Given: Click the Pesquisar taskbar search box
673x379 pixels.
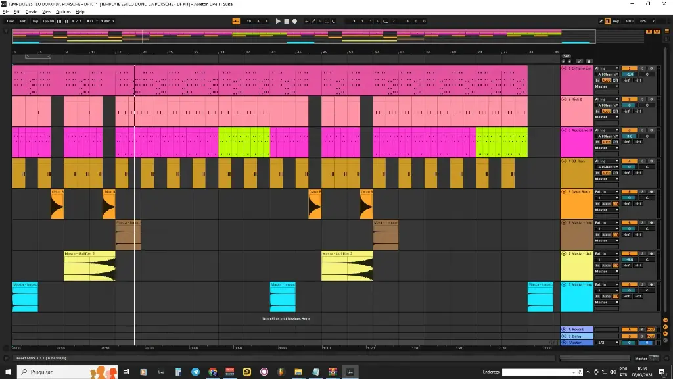Looking at the screenshot, I should [68, 372].
